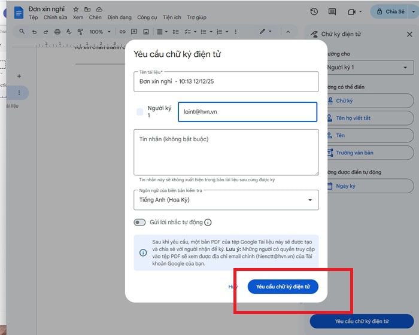Open the 100% zoom dropdown

coord(99,32)
